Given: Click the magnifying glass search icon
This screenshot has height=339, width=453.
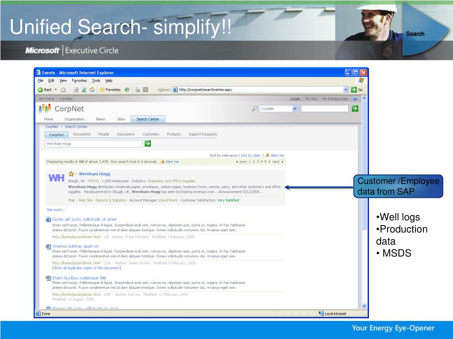Looking at the screenshot, I should [x=254, y=109].
